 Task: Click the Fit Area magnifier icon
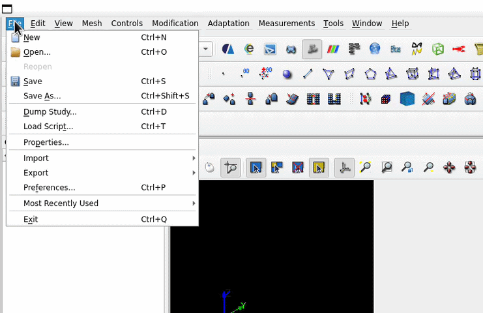pyautogui.click(x=387, y=168)
